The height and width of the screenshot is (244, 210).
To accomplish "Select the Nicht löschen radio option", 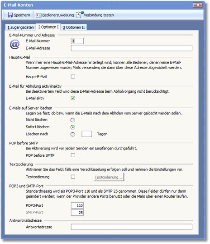I will tap(73, 120).
